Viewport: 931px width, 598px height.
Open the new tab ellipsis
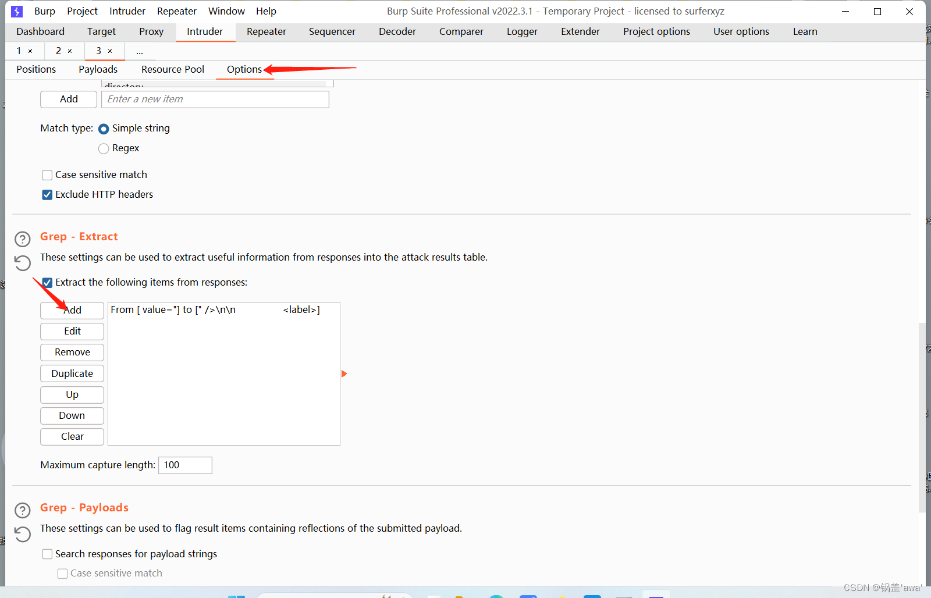point(140,51)
